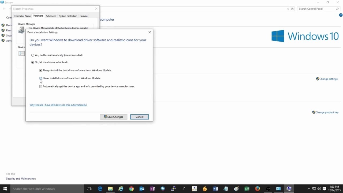Open the volume control in system tray

tap(319, 189)
